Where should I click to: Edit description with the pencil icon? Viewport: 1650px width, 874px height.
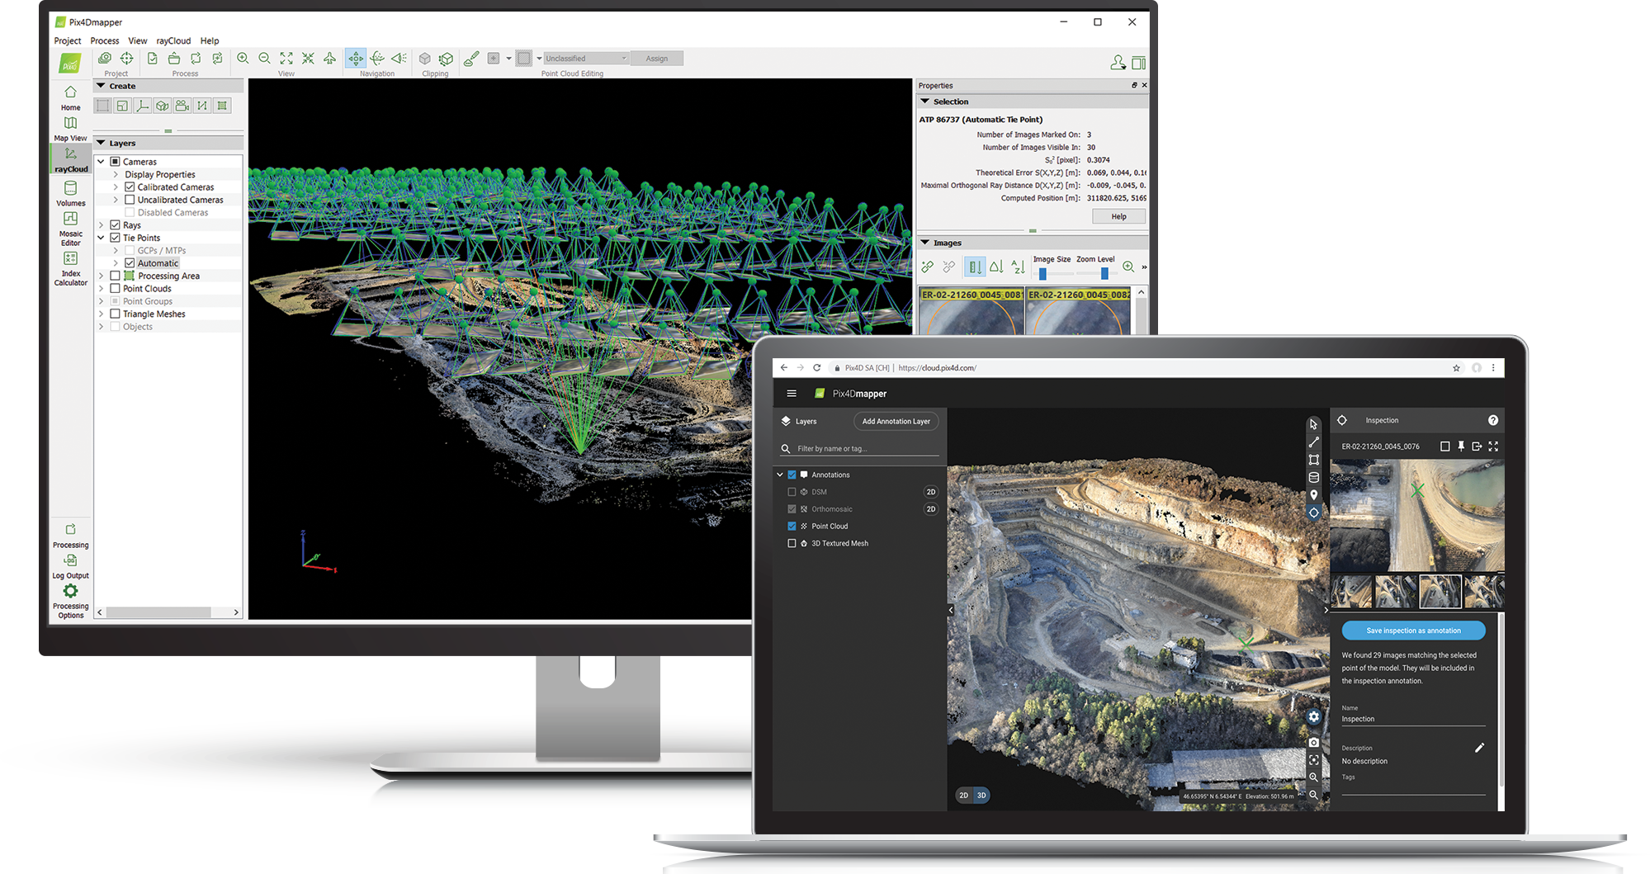1479,748
